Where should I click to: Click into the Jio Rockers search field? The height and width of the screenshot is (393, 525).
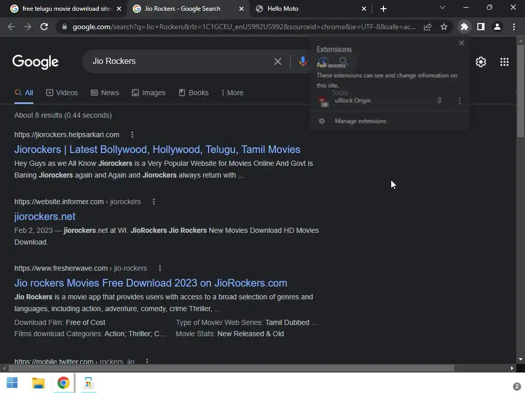[181, 61]
